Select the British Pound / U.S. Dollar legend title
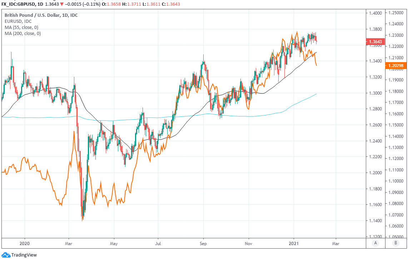 click(x=41, y=15)
